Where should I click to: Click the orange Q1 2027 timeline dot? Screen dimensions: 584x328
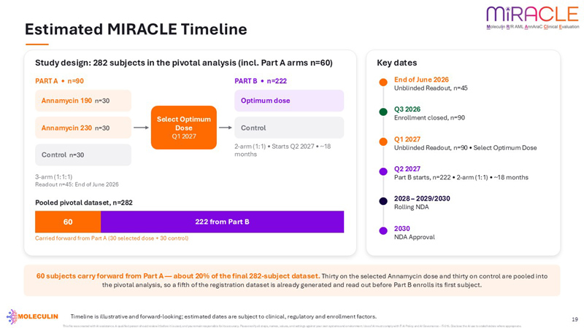click(383, 141)
